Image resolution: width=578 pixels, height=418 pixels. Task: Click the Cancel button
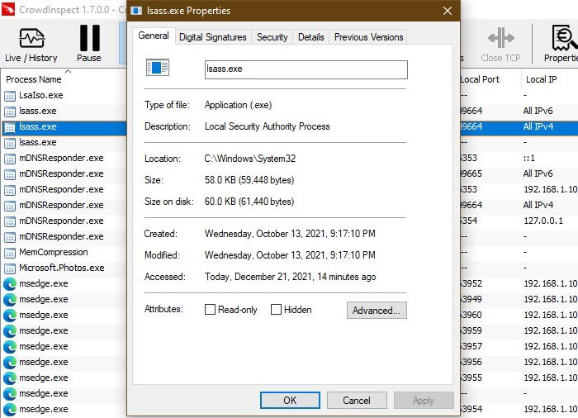(x=357, y=401)
